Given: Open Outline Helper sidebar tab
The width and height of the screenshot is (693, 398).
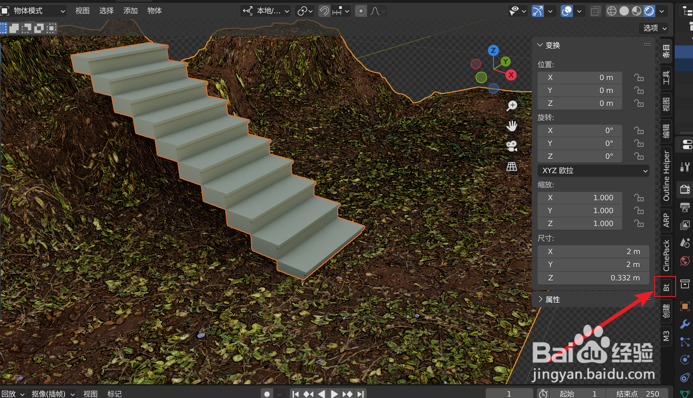Looking at the screenshot, I should [x=666, y=176].
